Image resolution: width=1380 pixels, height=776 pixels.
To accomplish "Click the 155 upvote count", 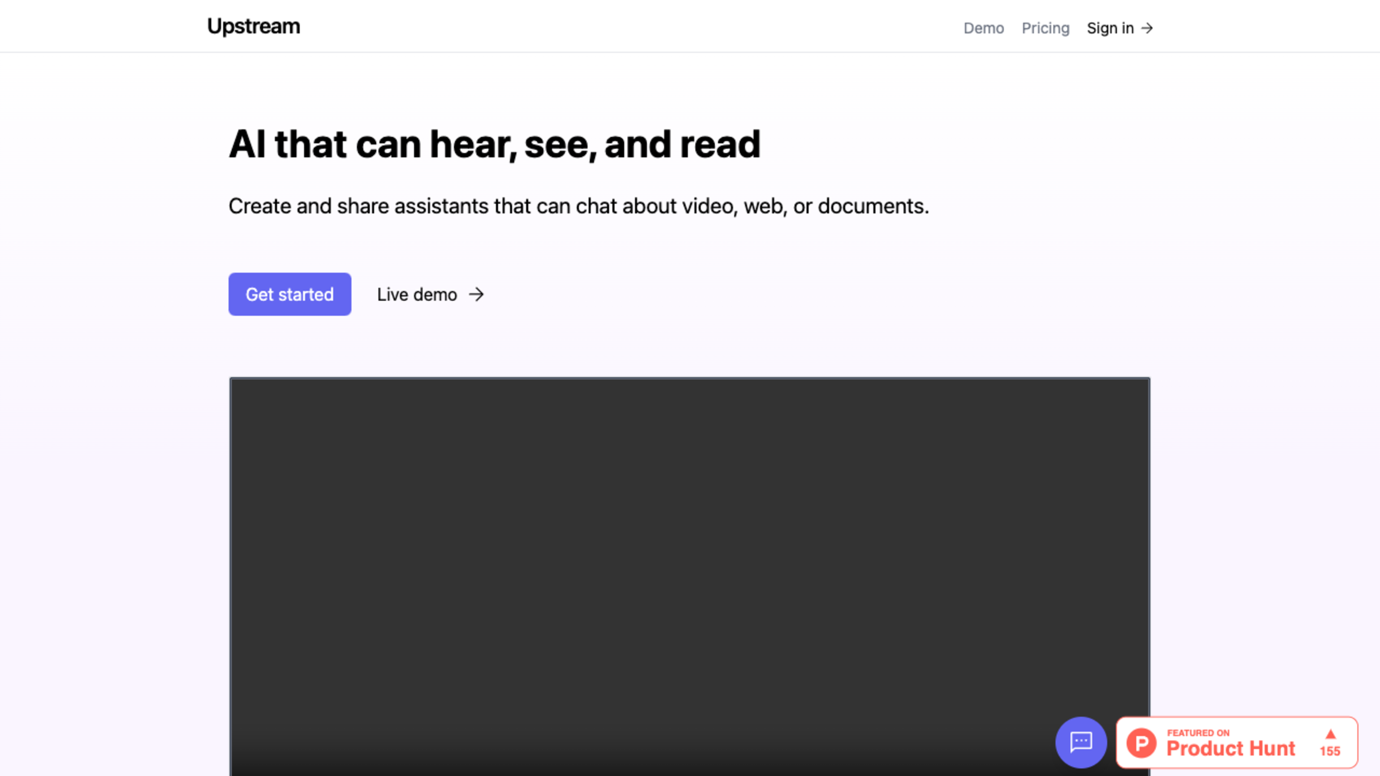I will pos(1330,751).
